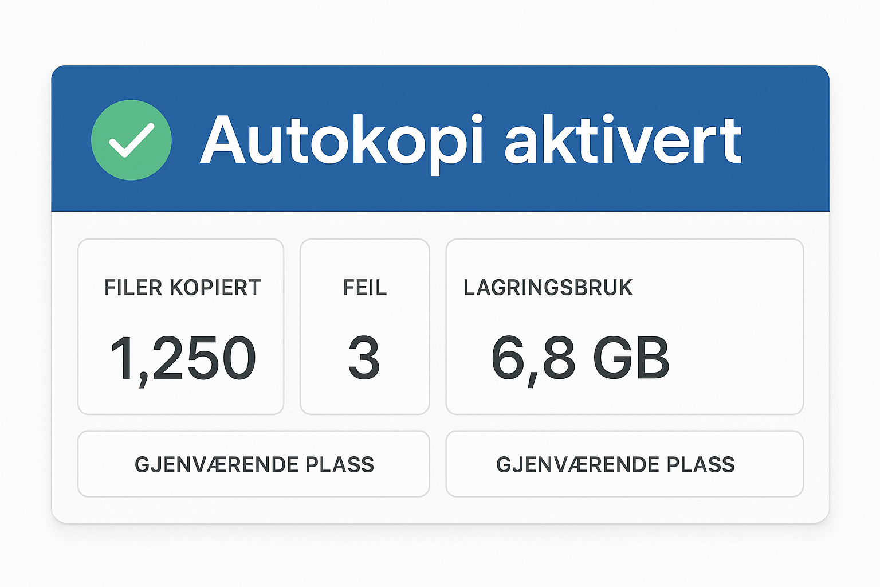
Task: Click the 1,250 files copied value
Action: (x=183, y=359)
